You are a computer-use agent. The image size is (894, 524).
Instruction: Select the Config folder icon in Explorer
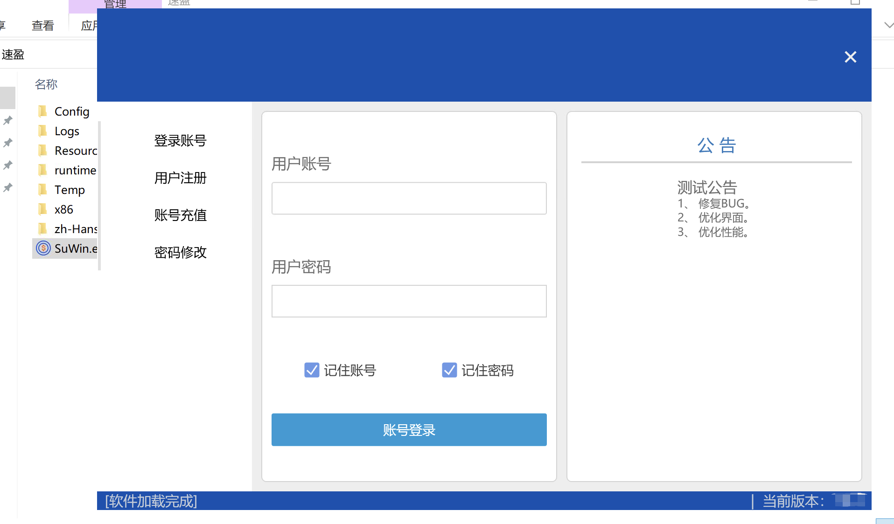[43, 111]
